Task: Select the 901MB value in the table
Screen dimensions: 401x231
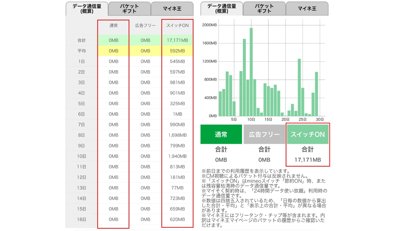Action: click(177, 93)
